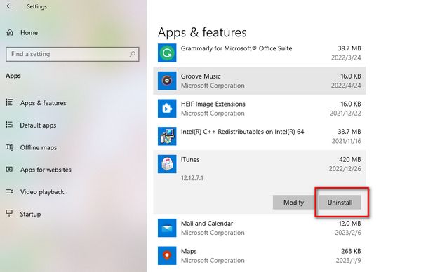Click the Intel C++ Redistributables icon

click(167, 136)
